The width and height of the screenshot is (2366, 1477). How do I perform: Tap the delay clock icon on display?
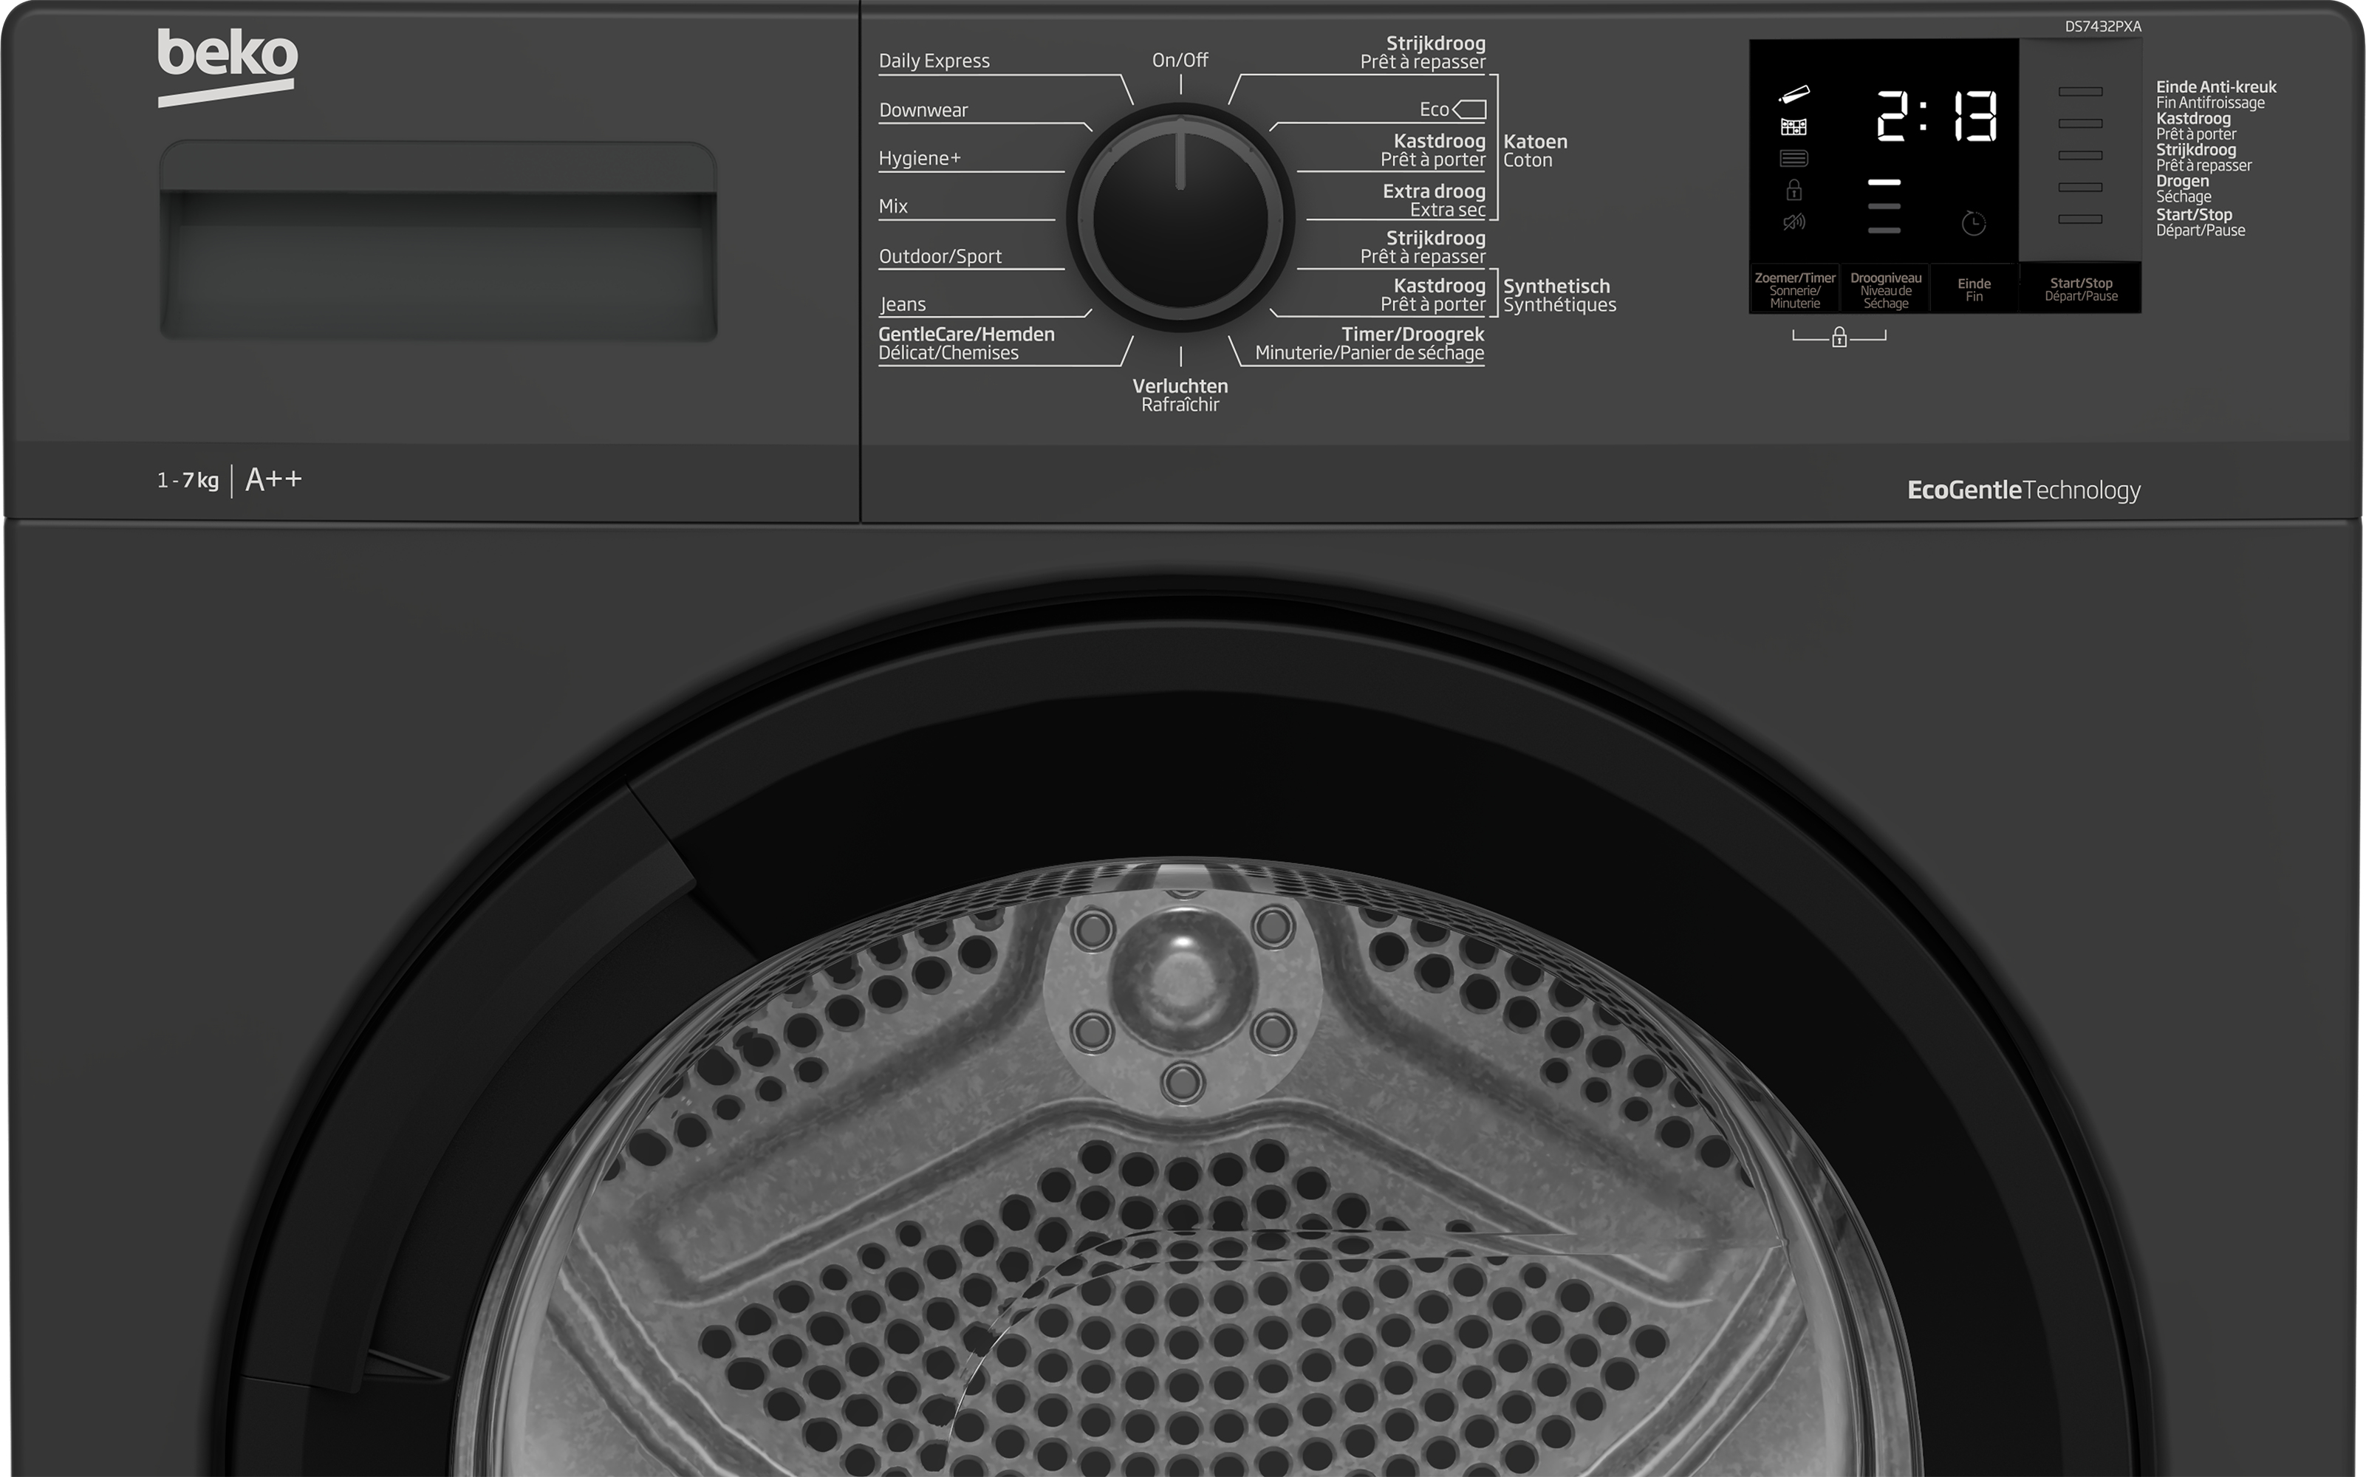(x=1973, y=224)
